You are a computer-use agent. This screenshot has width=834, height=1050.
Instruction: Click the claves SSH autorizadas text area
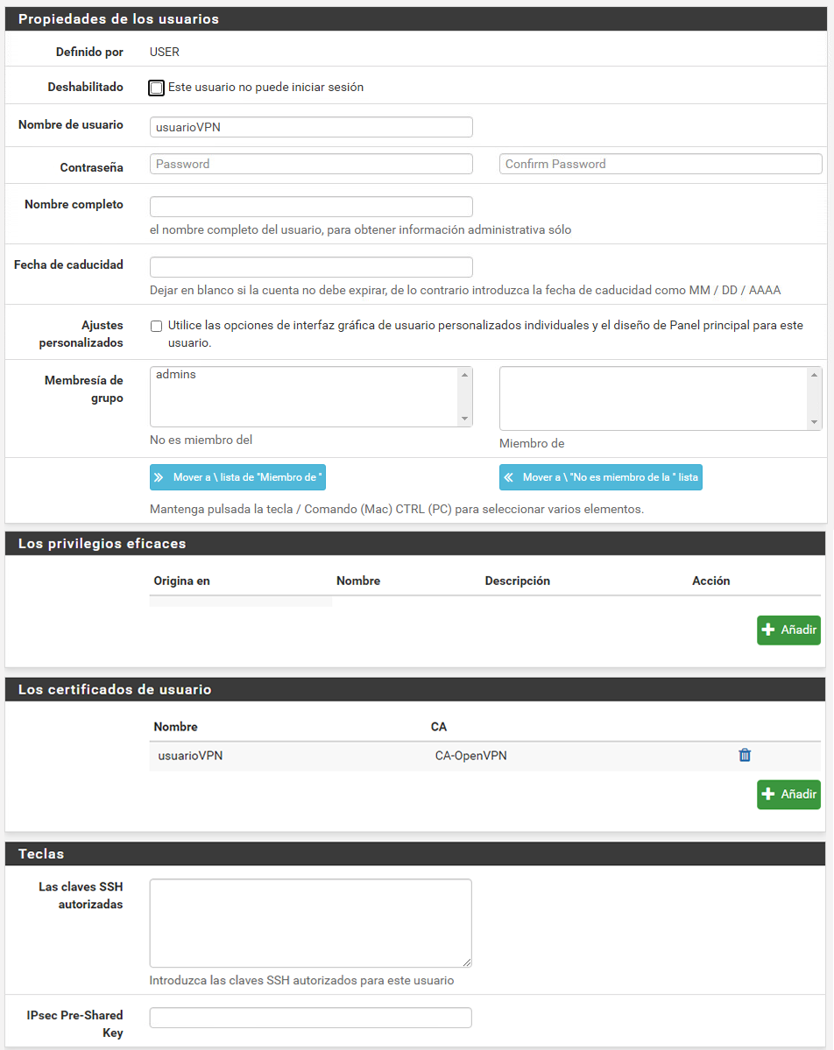coord(310,923)
